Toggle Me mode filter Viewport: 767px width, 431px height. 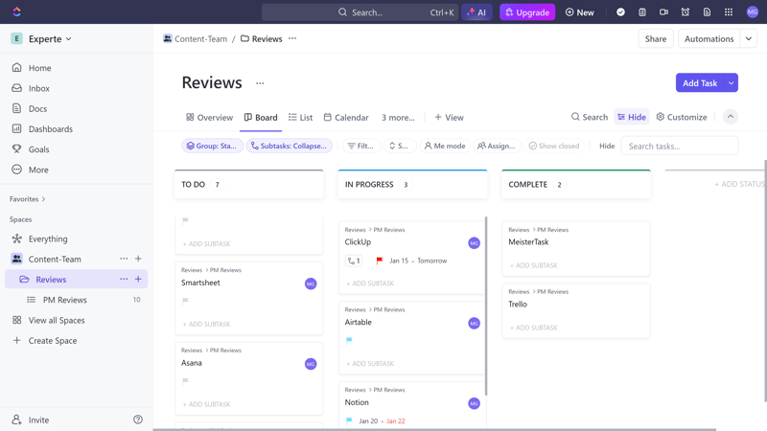pyautogui.click(x=445, y=146)
